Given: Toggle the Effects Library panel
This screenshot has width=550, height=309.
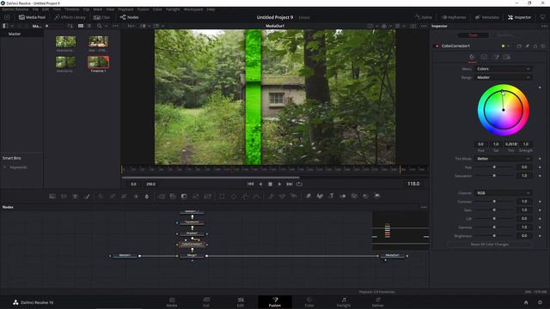Looking at the screenshot, I should [x=70, y=17].
